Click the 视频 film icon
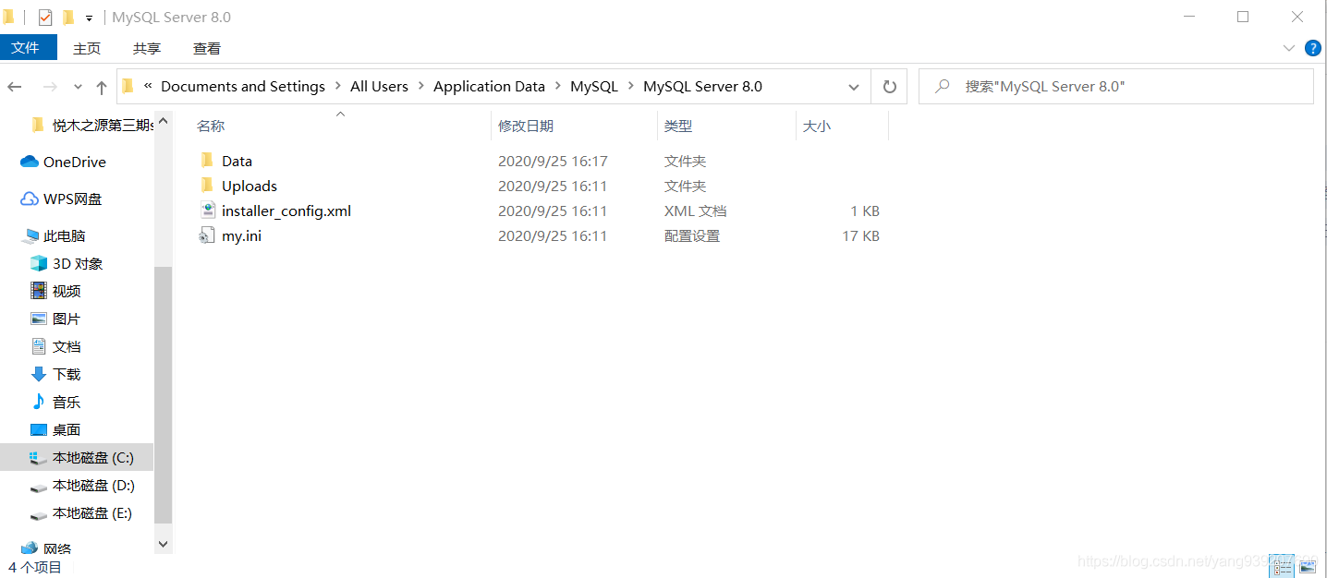The width and height of the screenshot is (1327, 578). click(x=39, y=291)
